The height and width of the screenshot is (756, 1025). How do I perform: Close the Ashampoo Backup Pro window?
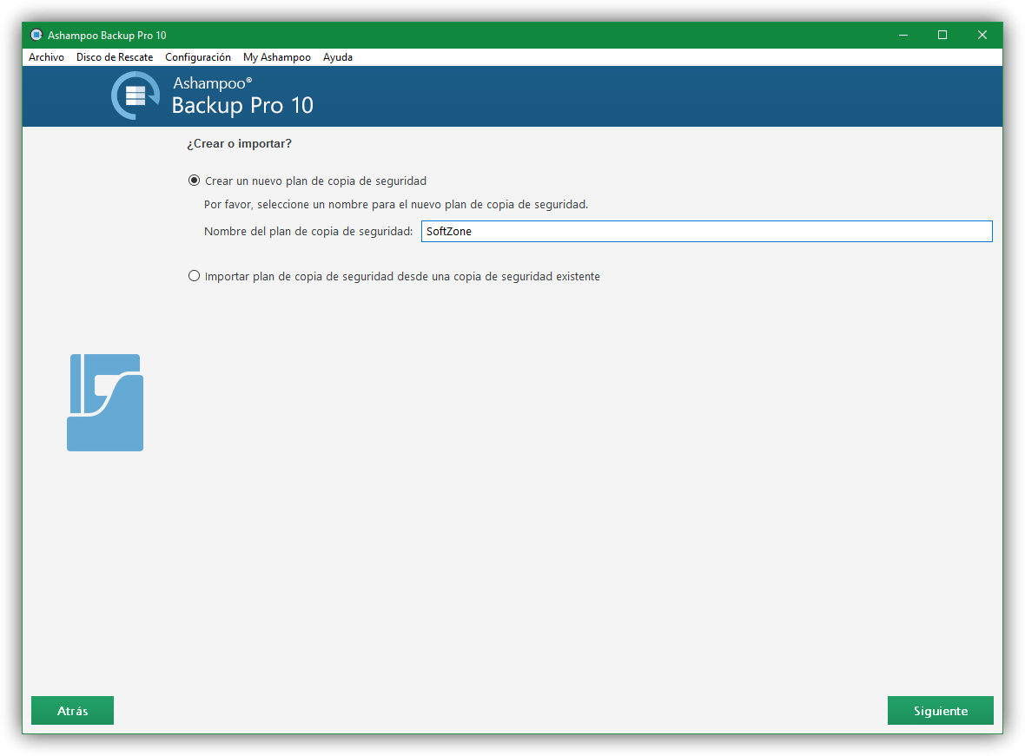[982, 35]
